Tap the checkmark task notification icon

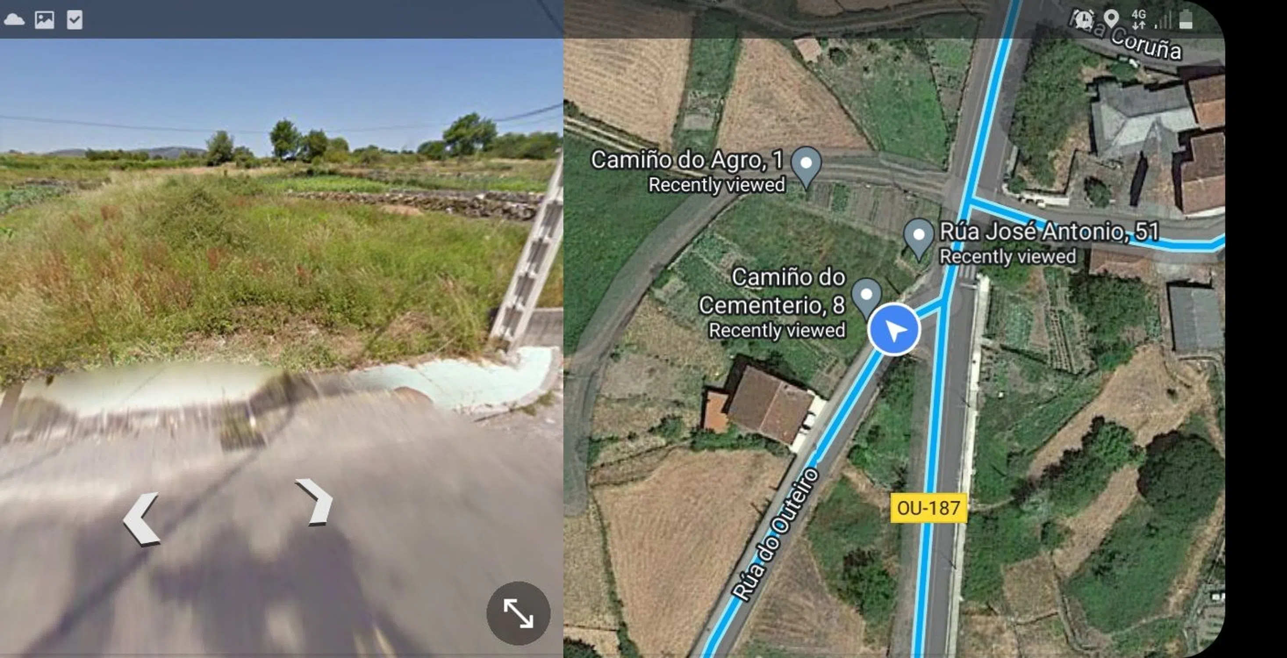coord(75,20)
